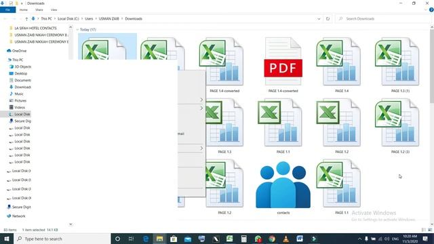Image resolution: width=434 pixels, height=244 pixels.
Task: Open the notification center icon
Action: tap(425, 239)
